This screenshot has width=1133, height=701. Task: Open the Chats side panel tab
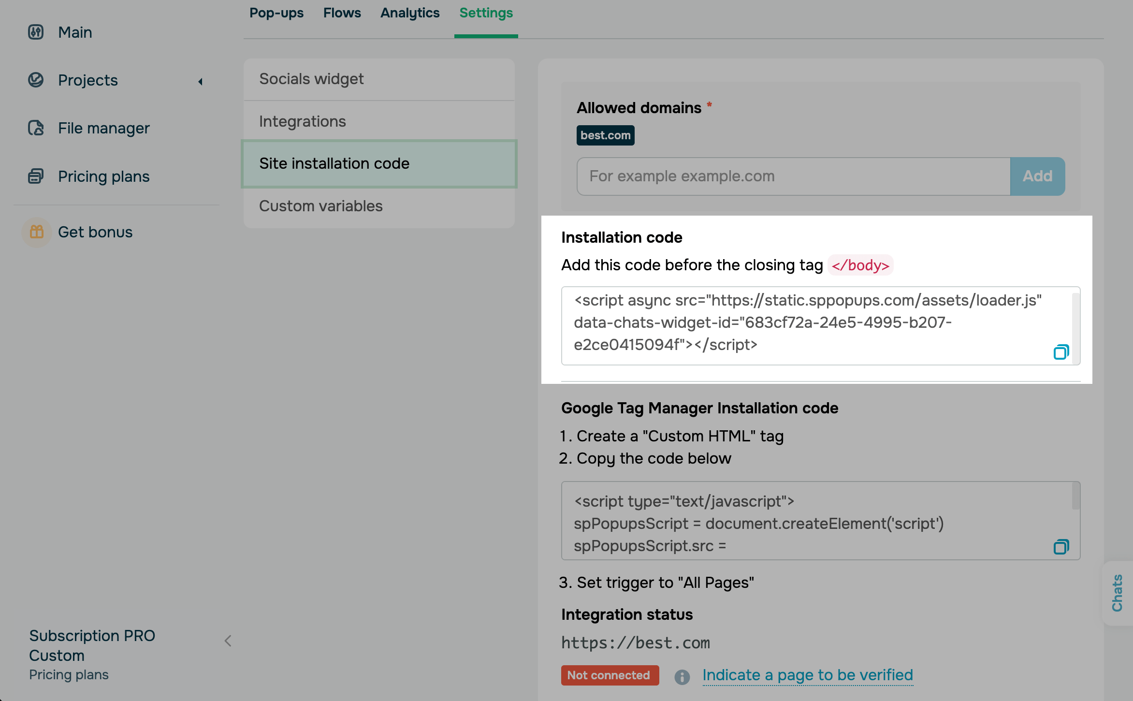click(x=1117, y=593)
